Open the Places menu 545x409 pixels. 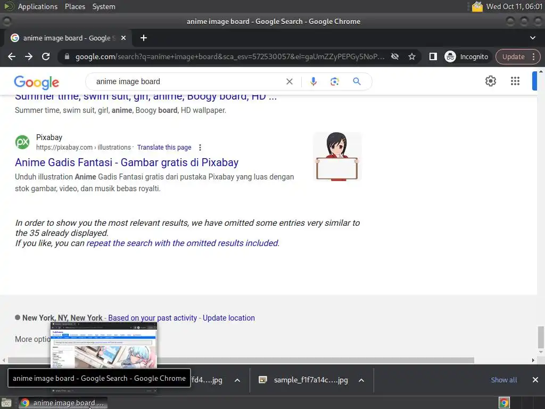(x=75, y=6)
